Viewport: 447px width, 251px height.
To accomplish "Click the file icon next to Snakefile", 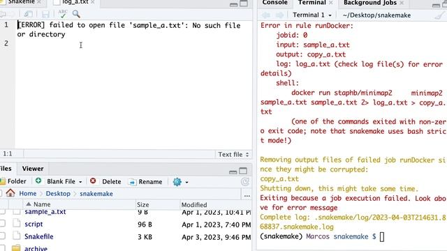I will click(x=17, y=236).
